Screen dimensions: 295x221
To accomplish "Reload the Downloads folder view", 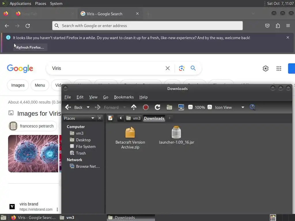I will 158,107.
